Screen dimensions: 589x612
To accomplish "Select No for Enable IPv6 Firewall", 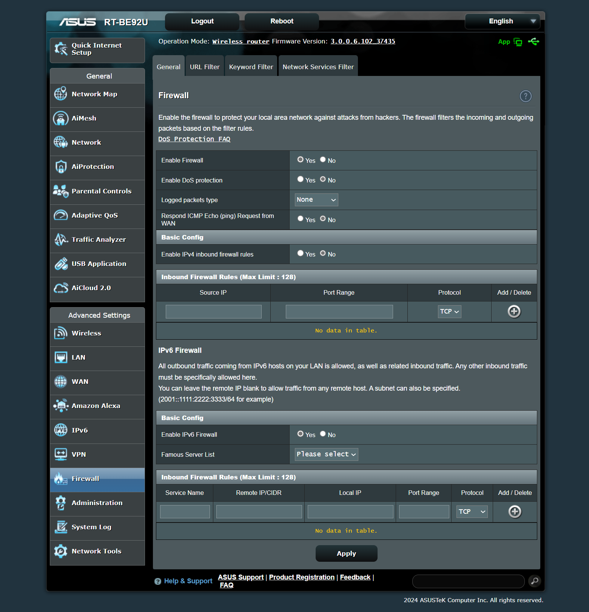I will click(x=323, y=434).
